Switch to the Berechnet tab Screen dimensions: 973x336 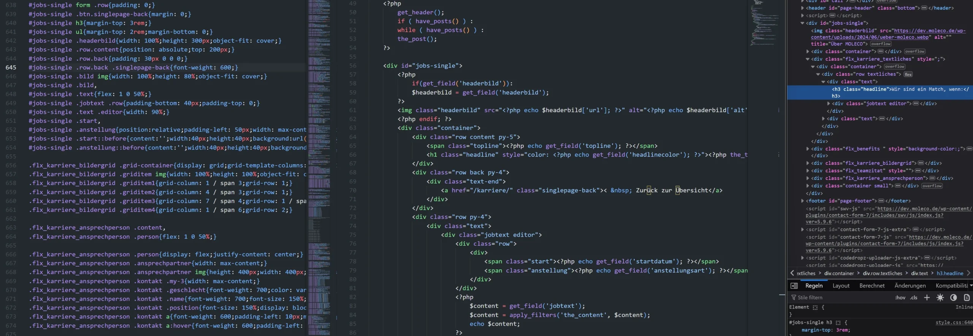(872, 286)
